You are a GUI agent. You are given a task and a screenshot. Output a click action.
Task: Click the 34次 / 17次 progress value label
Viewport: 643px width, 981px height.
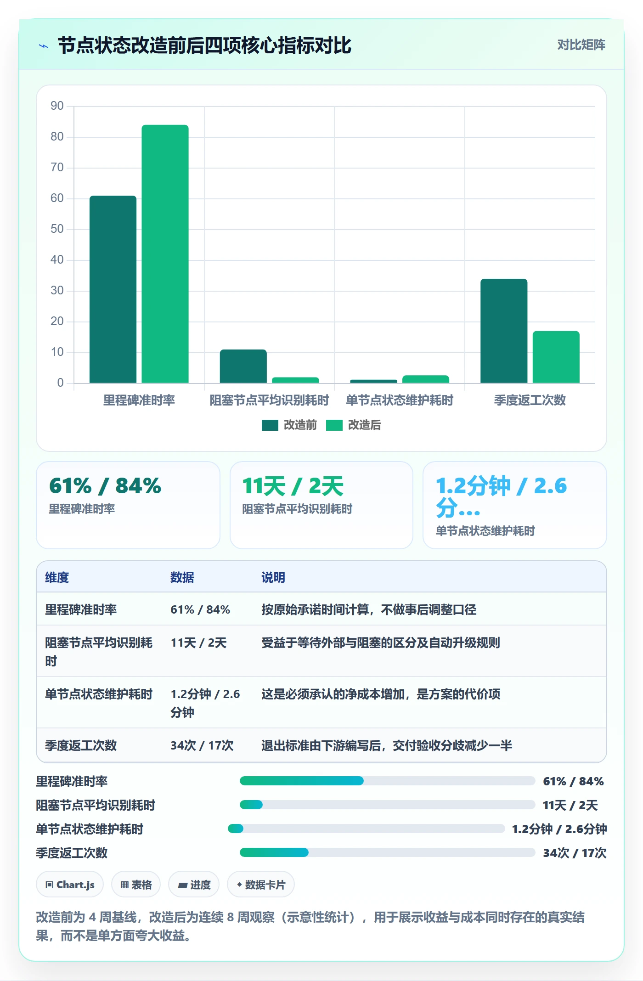575,853
